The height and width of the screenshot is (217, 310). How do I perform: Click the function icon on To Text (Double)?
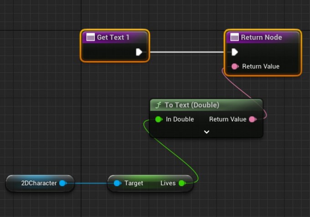158,105
